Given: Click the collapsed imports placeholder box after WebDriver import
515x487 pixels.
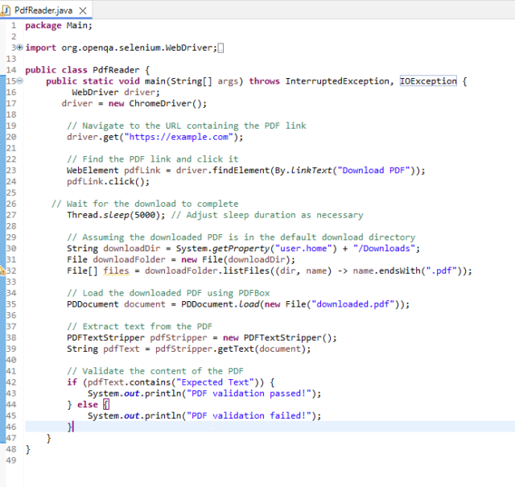Looking at the screenshot, I should [221, 47].
